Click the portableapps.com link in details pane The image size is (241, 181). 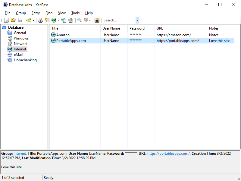click(168, 154)
